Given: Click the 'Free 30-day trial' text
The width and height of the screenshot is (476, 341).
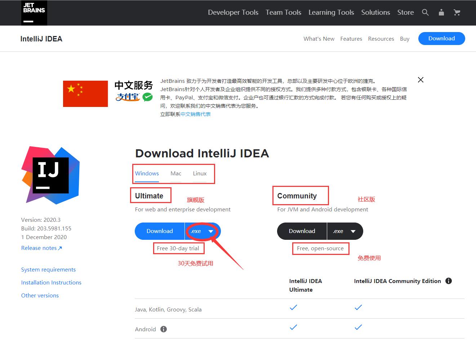Looking at the screenshot, I should (178, 248).
